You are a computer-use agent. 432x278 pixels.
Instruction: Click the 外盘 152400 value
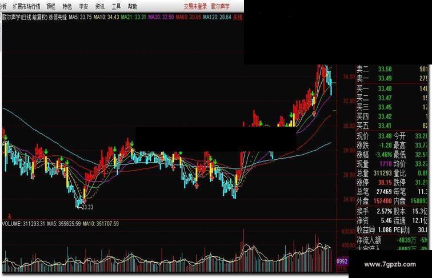click(x=383, y=201)
